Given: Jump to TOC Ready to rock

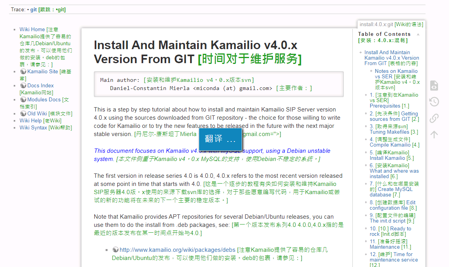Looking at the screenshot, I should [x=390, y=231].
